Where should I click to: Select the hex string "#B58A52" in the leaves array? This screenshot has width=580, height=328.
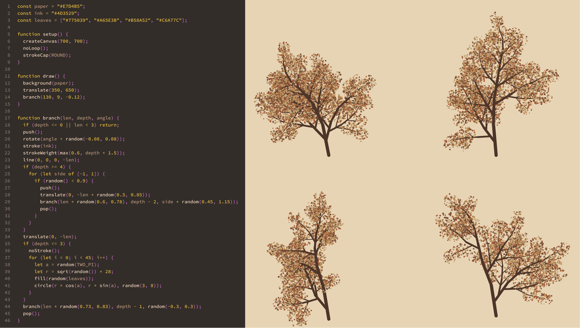(138, 20)
